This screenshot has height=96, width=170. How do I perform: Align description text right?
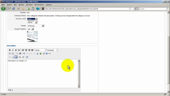(29, 50)
